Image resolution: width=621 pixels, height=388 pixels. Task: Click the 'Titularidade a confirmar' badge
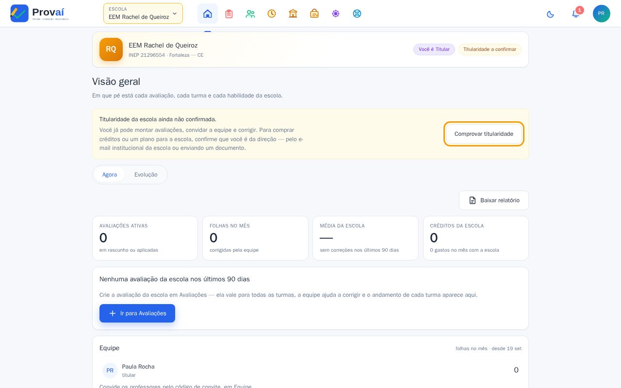[490, 49]
